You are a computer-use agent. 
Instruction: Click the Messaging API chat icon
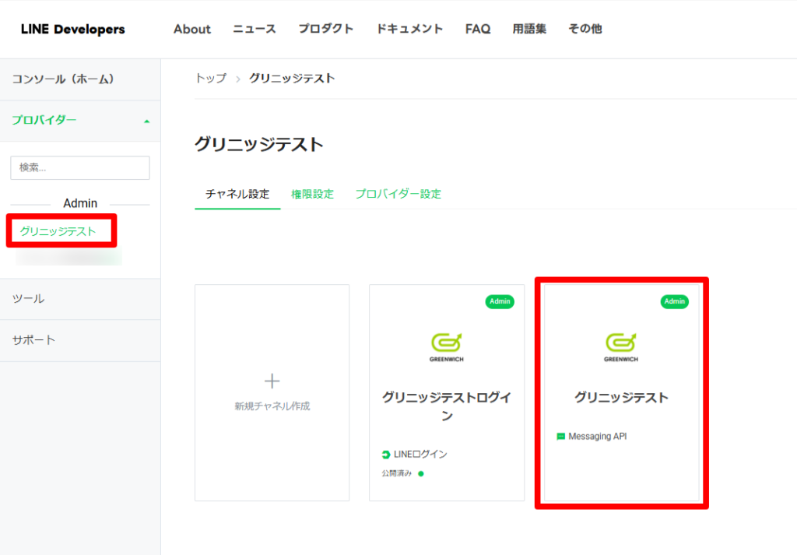[560, 437]
